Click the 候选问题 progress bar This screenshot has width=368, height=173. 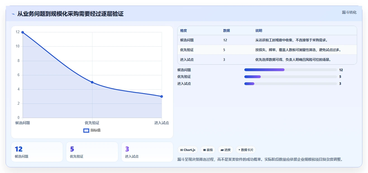(x=290, y=70)
